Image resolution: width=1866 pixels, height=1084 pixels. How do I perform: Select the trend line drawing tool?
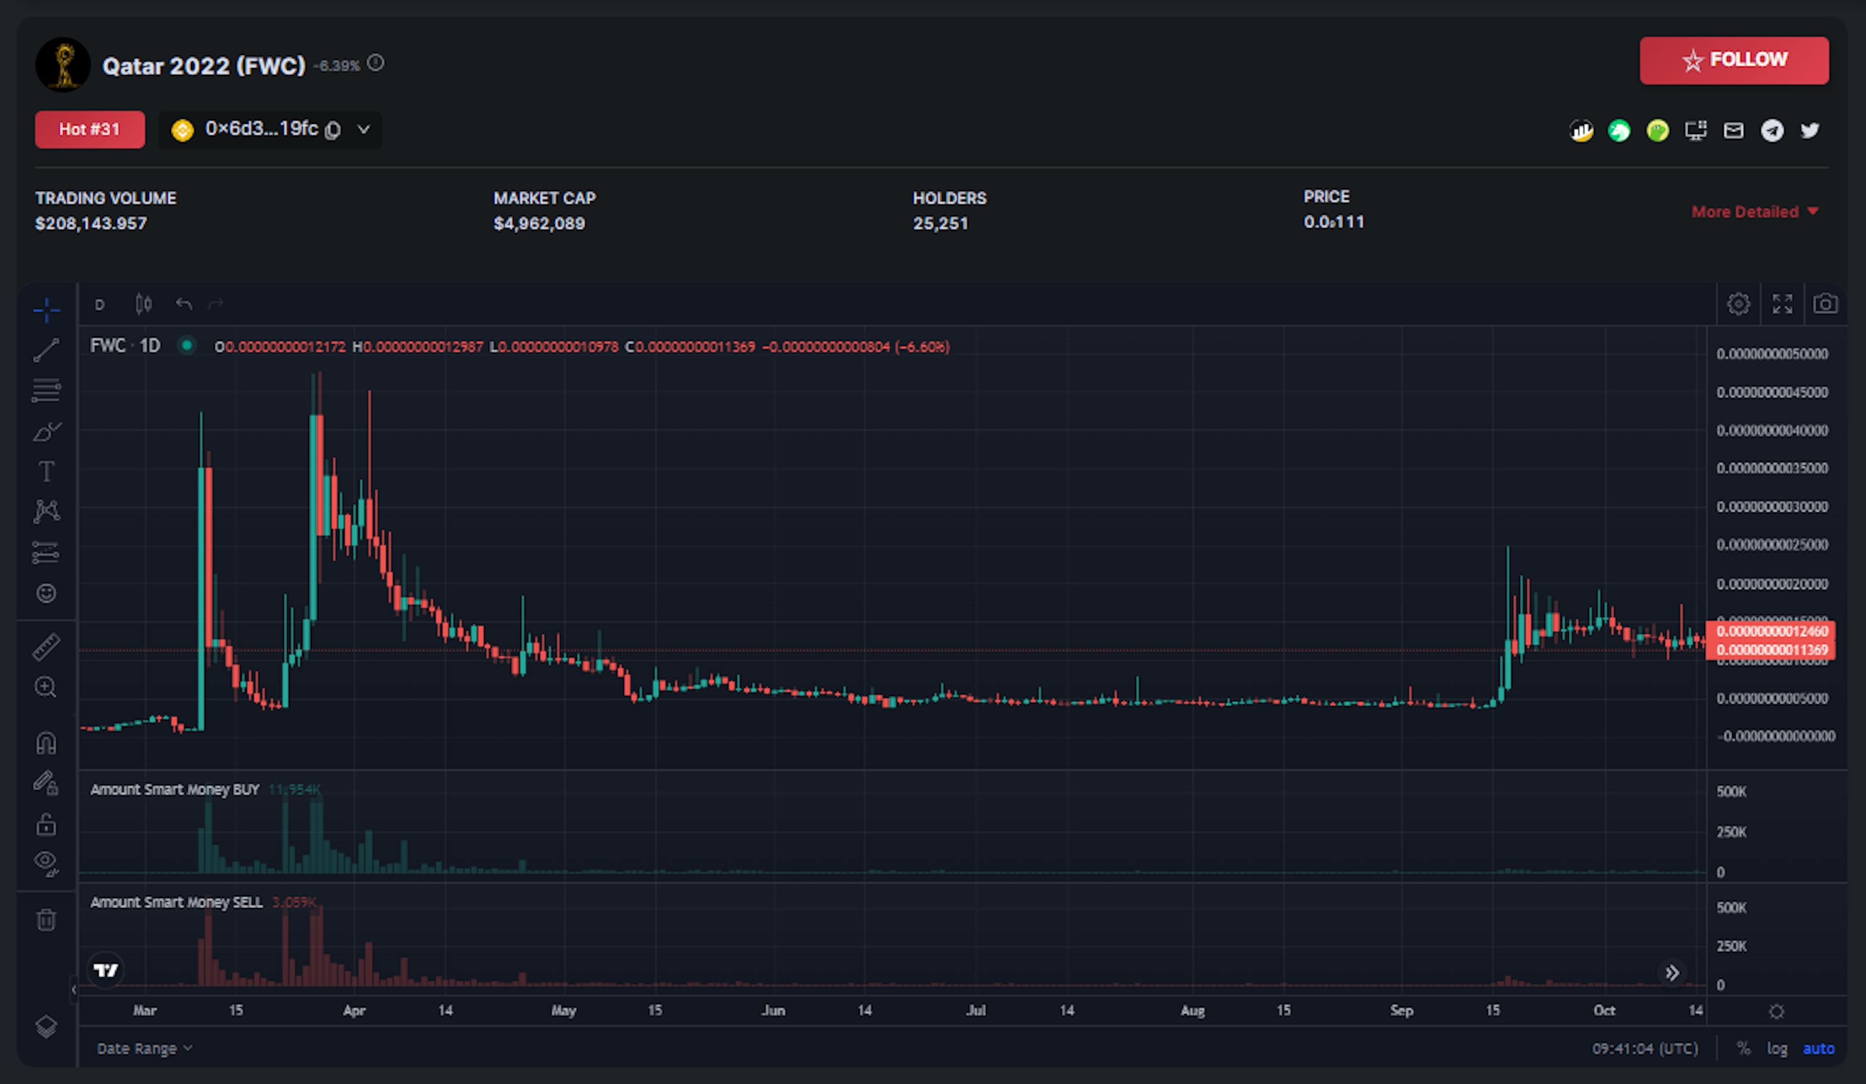click(46, 349)
